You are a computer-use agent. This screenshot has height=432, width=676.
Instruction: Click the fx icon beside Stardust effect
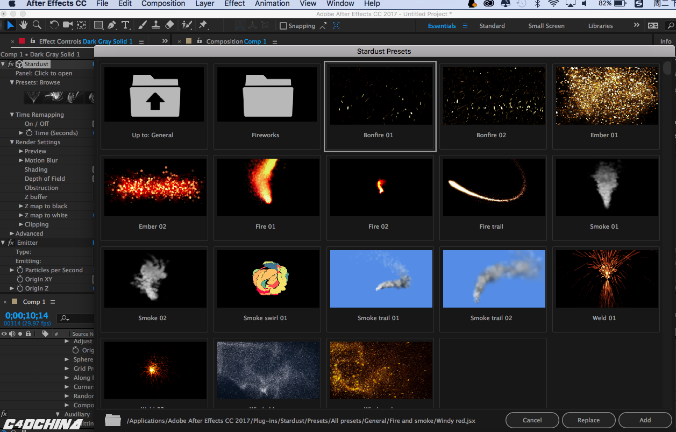11,64
